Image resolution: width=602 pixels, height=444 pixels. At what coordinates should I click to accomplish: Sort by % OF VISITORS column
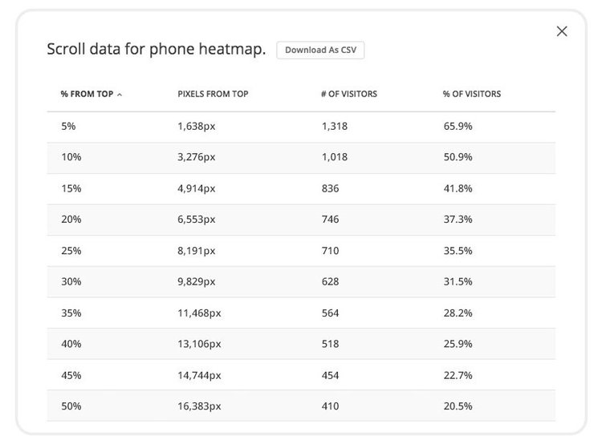pyautogui.click(x=472, y=94)
